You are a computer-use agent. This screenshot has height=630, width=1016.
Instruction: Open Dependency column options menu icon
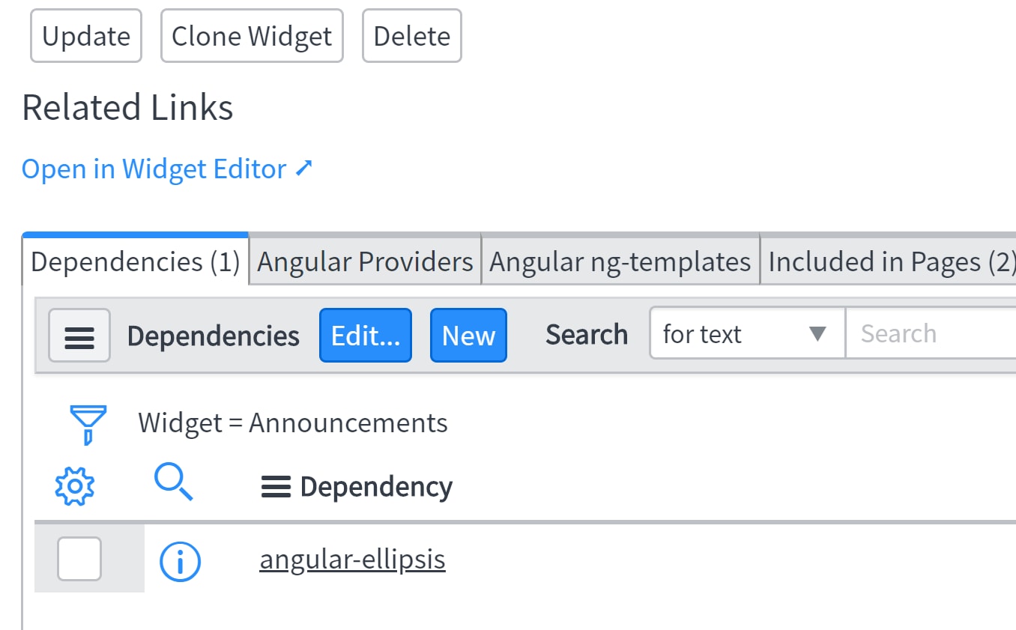click(x=276, y=488)
